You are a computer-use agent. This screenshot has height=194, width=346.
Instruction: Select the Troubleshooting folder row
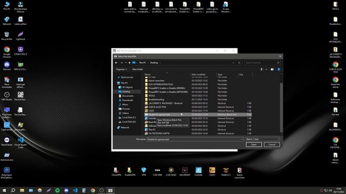pyautogui.click(x=198, y=99)
